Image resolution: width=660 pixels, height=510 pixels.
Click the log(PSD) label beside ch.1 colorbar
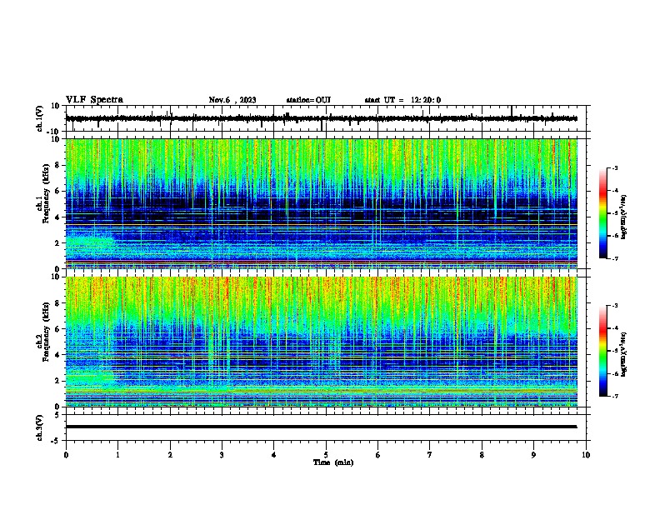click(x=623, y=217)
